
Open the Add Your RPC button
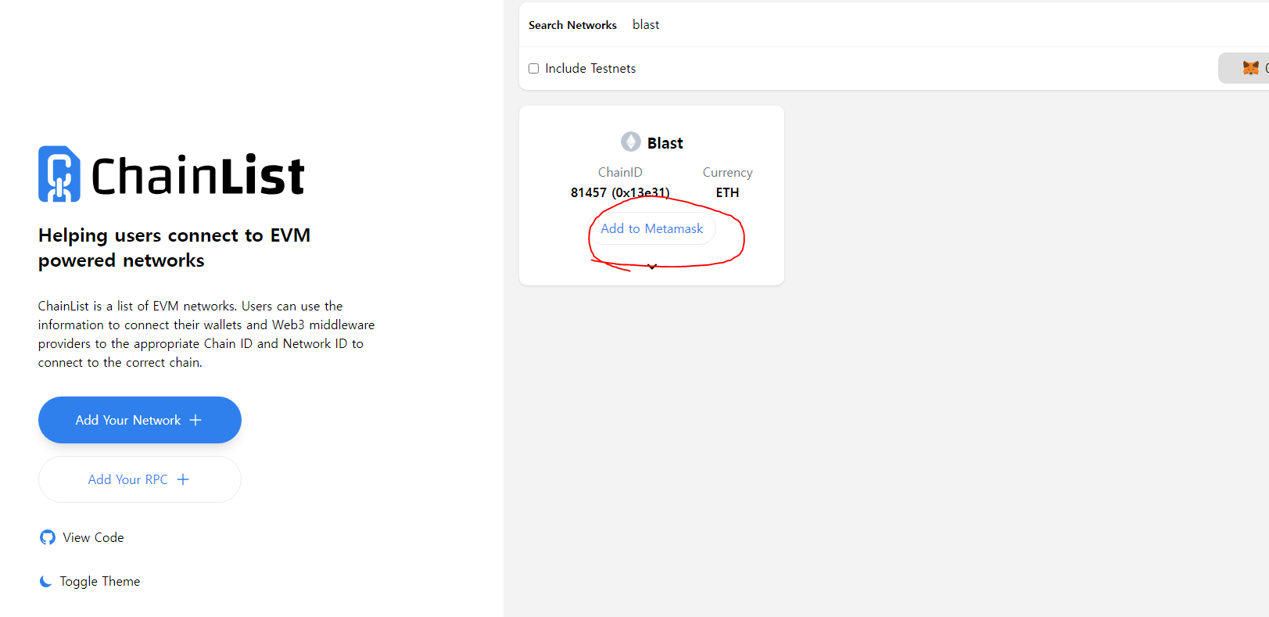tap(140, 479)
